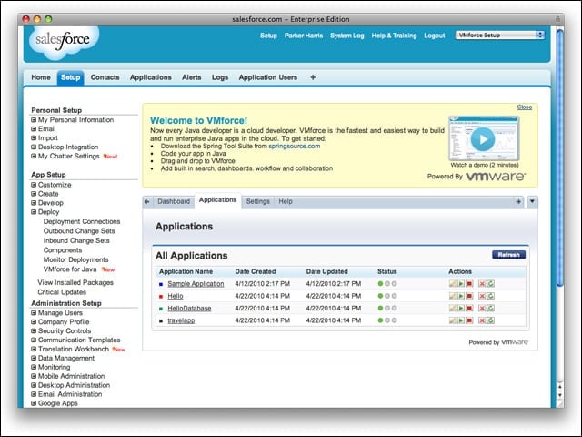
Task: Open the Help sub-tab
Action: point(286,201)
